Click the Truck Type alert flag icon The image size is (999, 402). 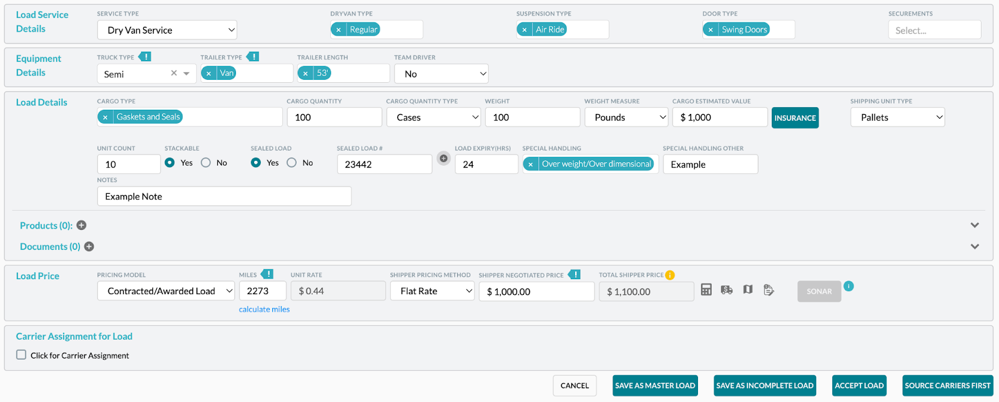pos(145,57)
